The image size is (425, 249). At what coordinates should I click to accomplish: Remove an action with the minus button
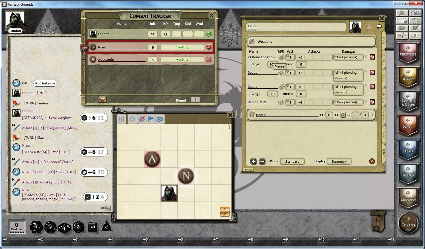262,161
